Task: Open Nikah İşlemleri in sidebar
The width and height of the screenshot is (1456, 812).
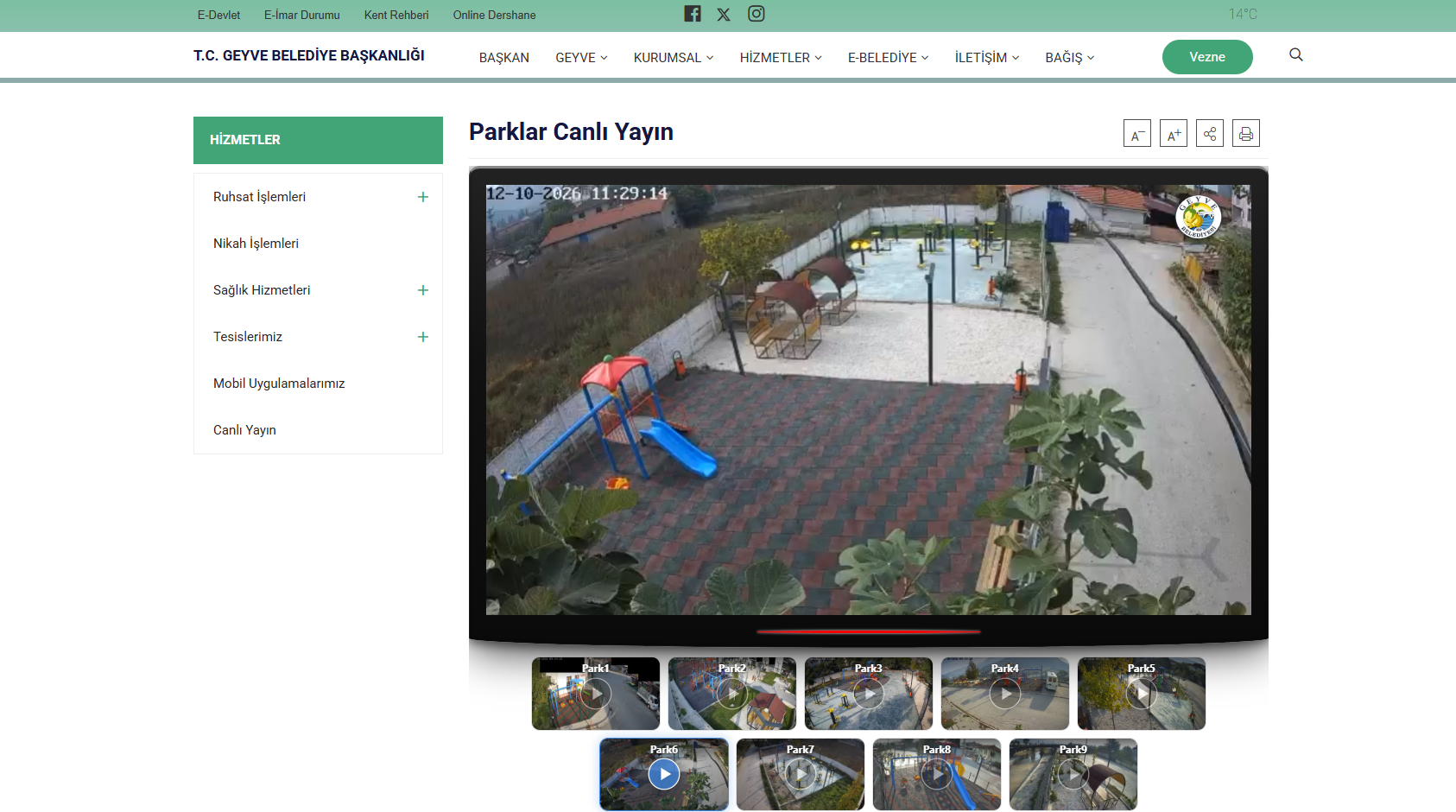Action: tap(256, 244)
